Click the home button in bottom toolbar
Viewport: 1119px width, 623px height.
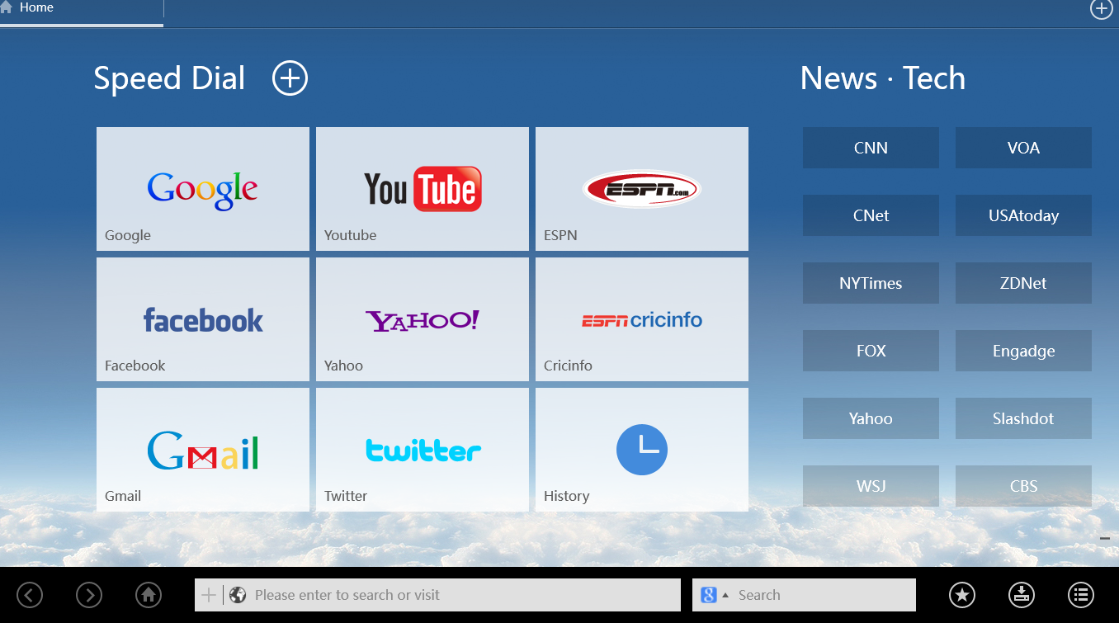click(x=149, y=595)
